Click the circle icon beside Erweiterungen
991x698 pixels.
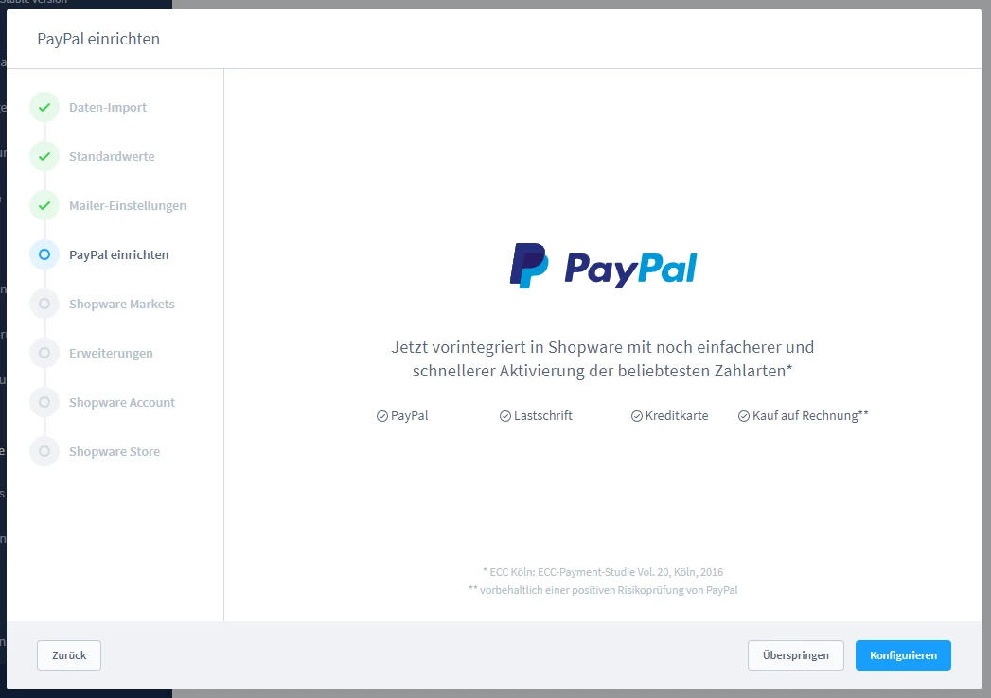pyautogui.click(x=44, y=353)
